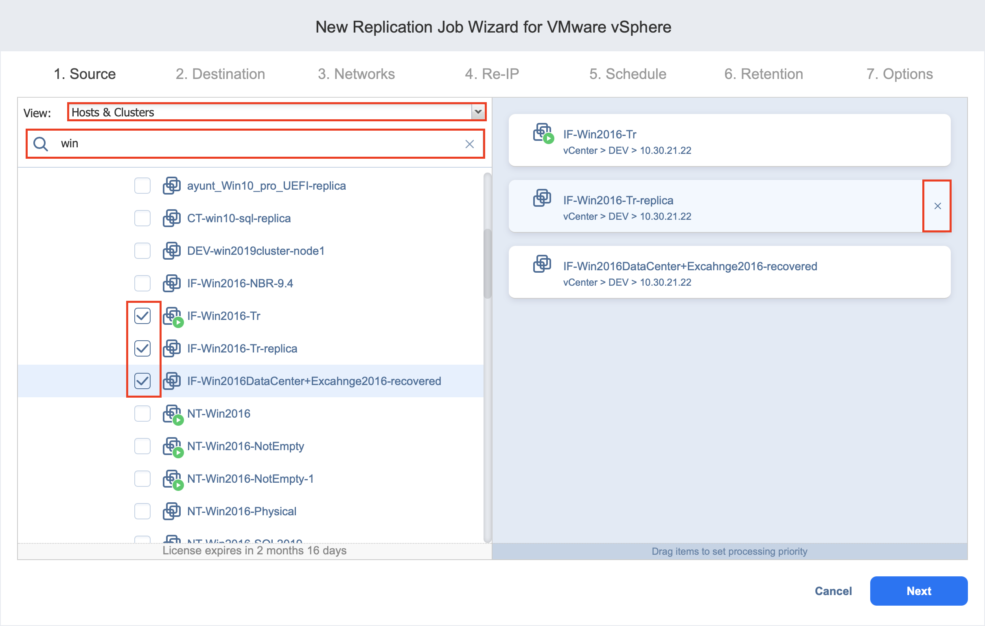Select the IF-Win2016DataCenter+Excahnge2016-recovered card in selected items
985x626 pixels.
[x=729, y=271]
